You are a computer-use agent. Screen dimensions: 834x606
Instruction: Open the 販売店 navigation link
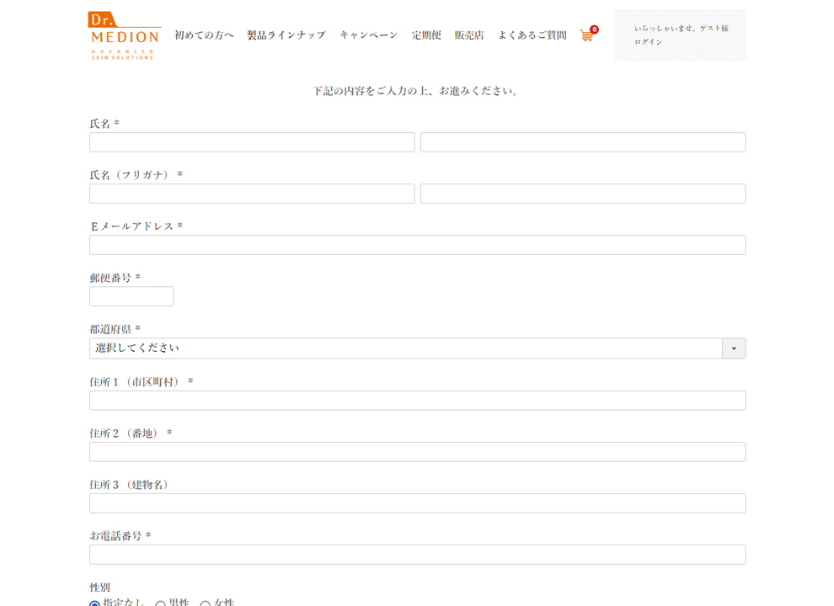click(469, 35)
